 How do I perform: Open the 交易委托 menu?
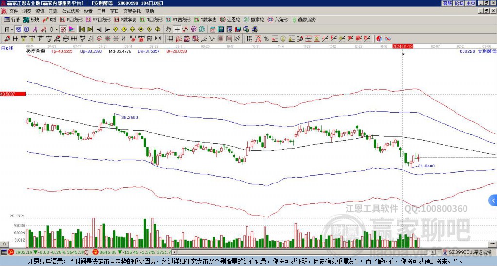click(132, 11)
